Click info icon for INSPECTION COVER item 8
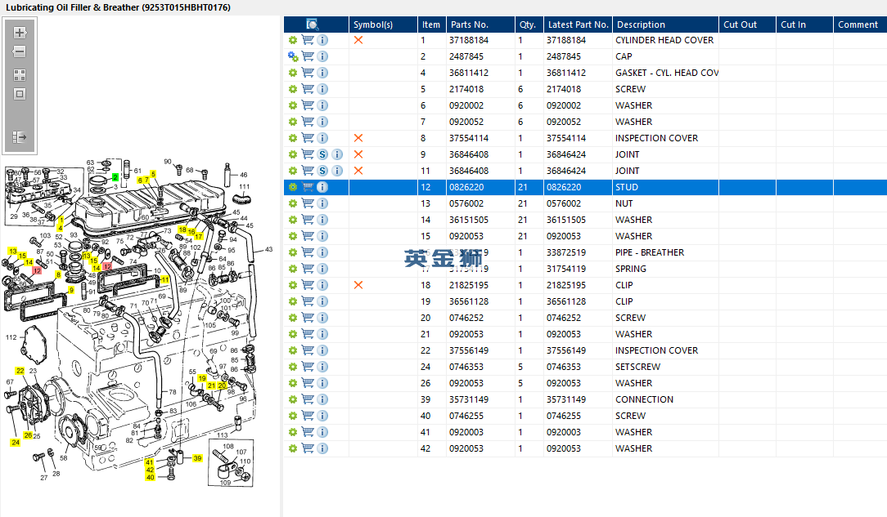This screenshot has height=517, width=887. 322,138
